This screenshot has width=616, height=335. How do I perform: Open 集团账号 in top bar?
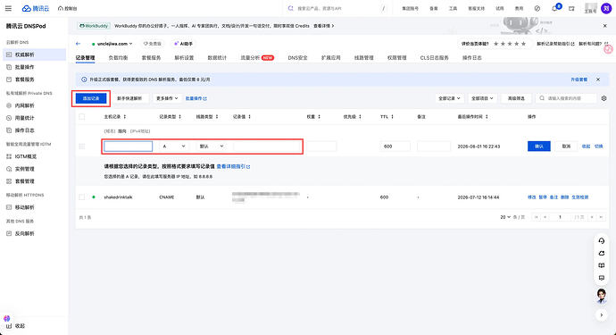click(410, 8)
